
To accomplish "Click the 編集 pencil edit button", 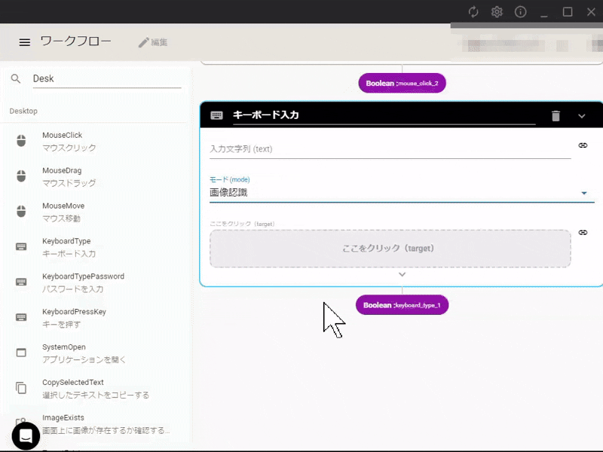I will point(153,42).
